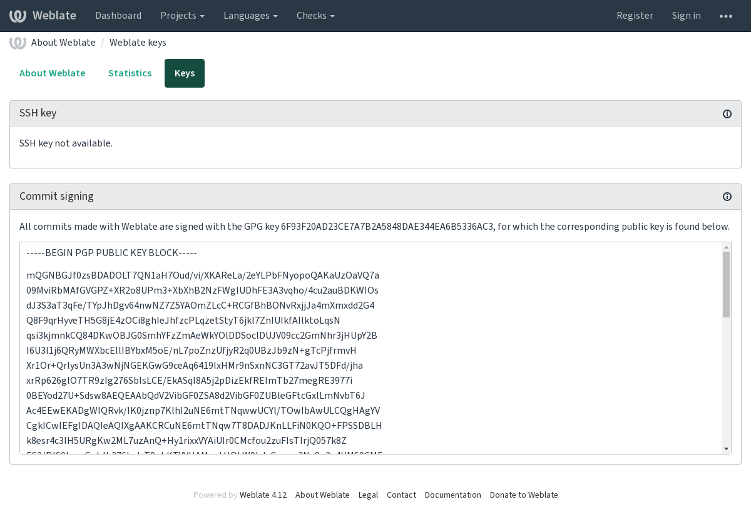The height and width of the screenshot is (519, 751).
Task: Click the breadcrumb Weblate logo icon
Action: [18, 43]
